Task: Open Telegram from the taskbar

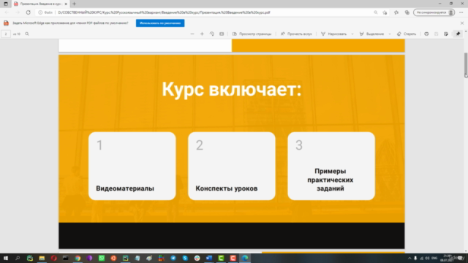Action: (173, 258)
